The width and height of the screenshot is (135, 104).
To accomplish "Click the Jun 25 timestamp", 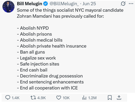I will click(89, 4).
